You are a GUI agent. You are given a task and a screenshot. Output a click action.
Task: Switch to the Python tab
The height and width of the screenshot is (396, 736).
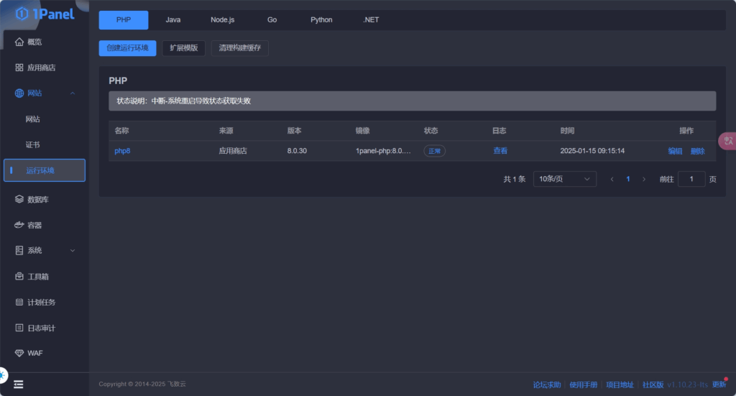tap(321, 20)
